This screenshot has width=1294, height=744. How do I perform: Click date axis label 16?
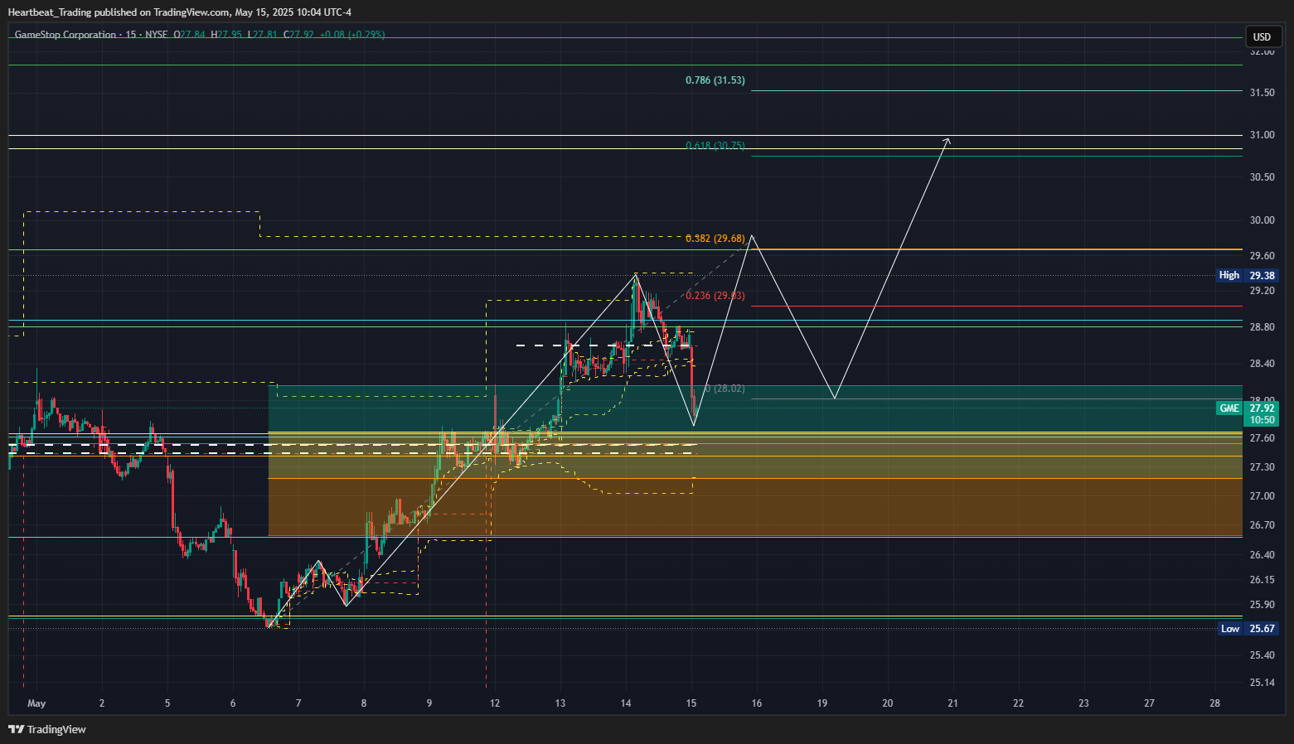point(757,703)
